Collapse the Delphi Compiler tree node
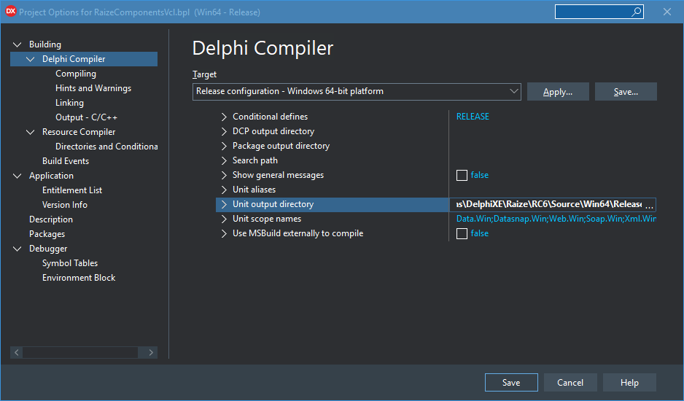The height and width of the screenshot is (401, 684). click(x=30, y=59)
